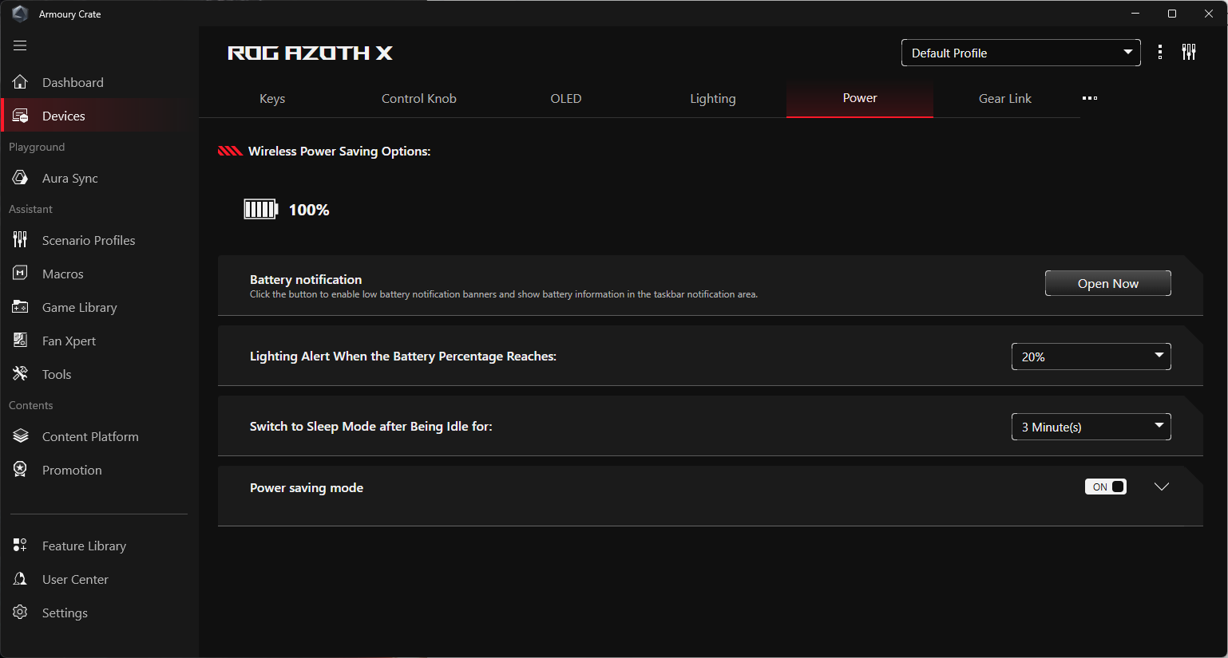Open Fan Xpert from the sidebar

[69, 341]
